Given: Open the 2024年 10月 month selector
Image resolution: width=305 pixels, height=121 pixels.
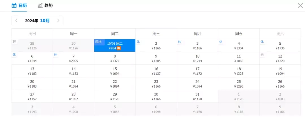Looking at the screenshot, I should point(37,21).
